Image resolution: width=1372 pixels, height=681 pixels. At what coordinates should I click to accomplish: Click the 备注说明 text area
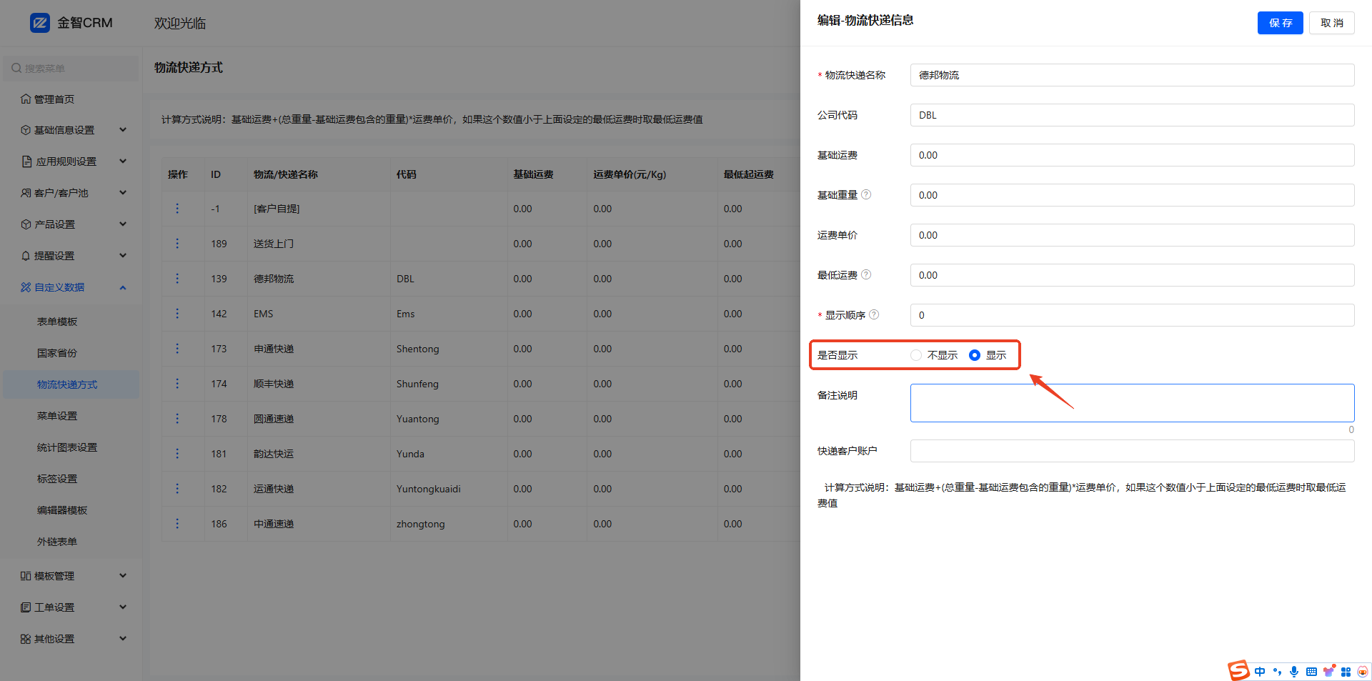(x=1132, y=403)
